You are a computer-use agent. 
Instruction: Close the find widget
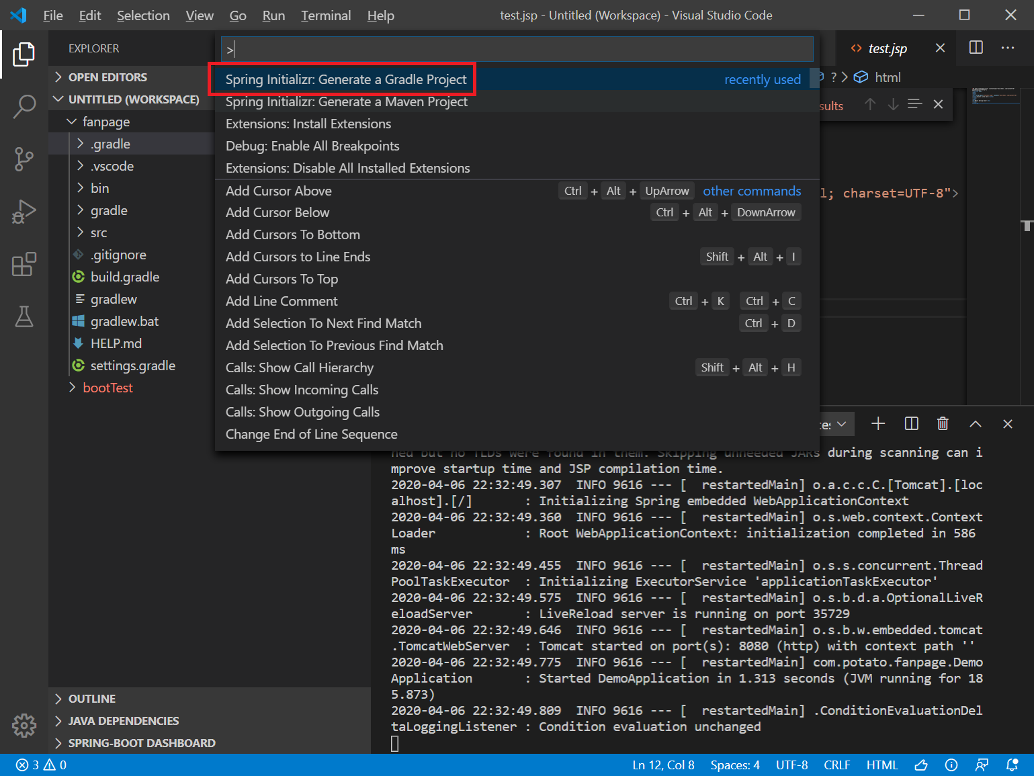[939, 104]
